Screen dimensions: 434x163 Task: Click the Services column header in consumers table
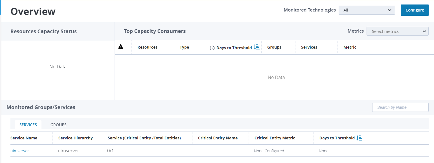[309, 47]
